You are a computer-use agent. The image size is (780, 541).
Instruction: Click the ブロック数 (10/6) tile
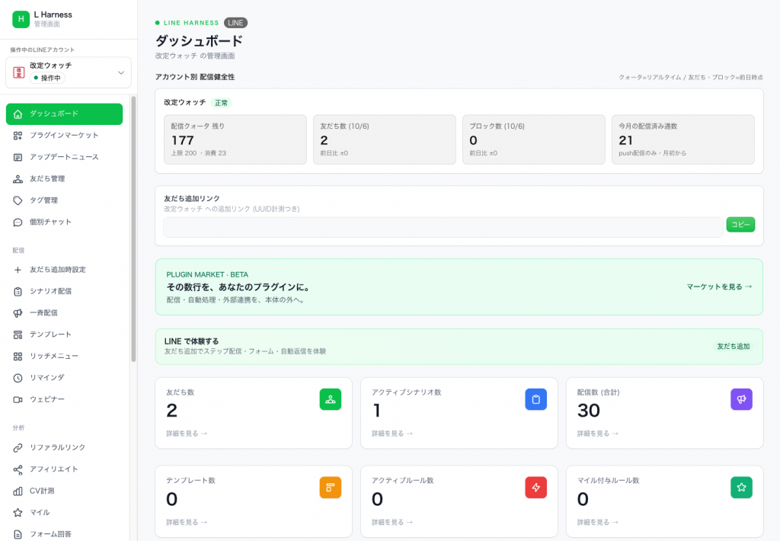(534, 139)
